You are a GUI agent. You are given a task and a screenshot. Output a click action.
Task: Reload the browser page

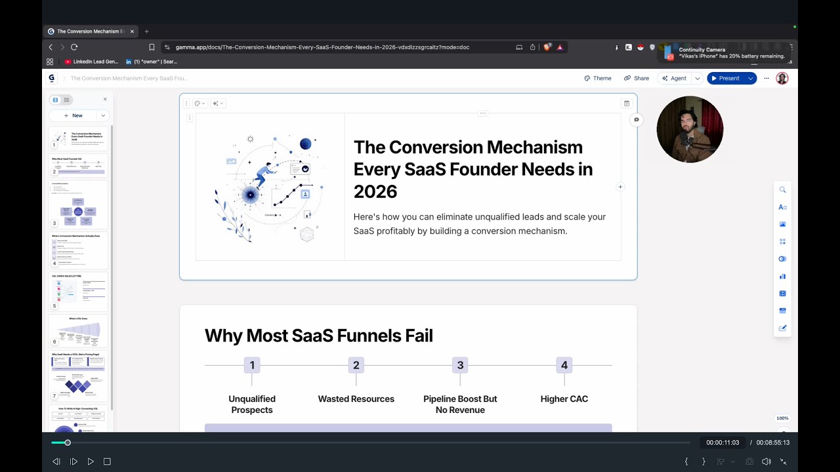click(x=74, y=47)
